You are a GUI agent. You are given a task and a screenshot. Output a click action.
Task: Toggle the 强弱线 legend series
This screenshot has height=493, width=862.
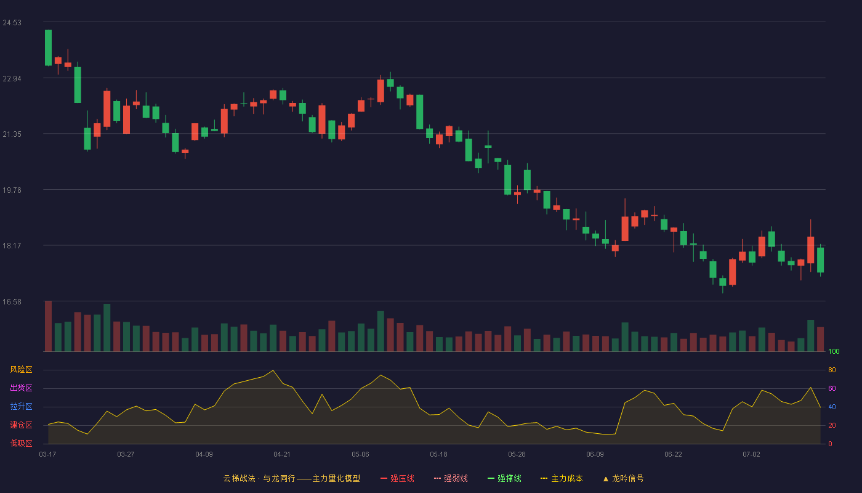[451, 478]
